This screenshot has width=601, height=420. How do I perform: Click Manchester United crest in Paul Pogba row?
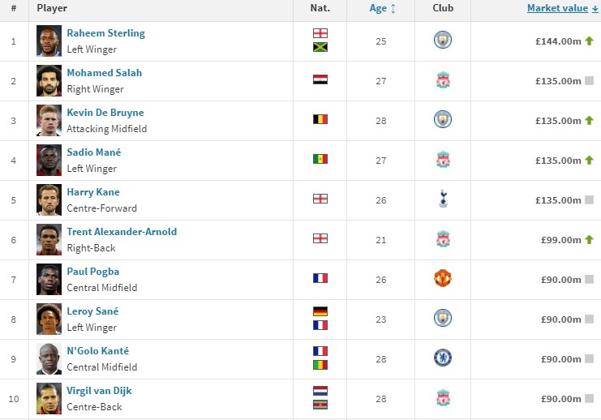(443, 278)
